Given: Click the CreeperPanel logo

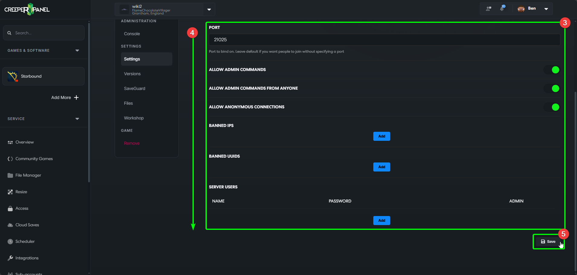Looking at the screenshot, I should click(27, 9).
